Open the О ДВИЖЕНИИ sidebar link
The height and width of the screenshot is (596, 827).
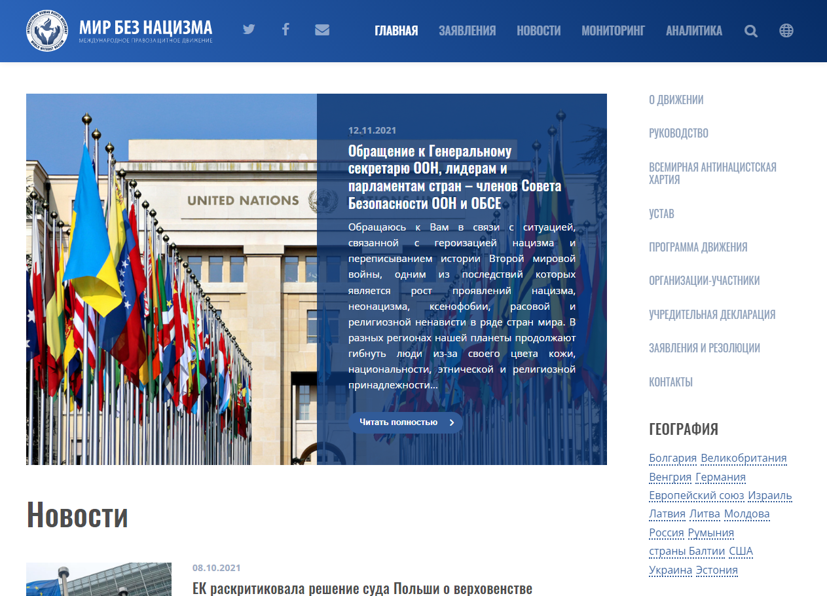pyautogui.click(x=676, y=100)
